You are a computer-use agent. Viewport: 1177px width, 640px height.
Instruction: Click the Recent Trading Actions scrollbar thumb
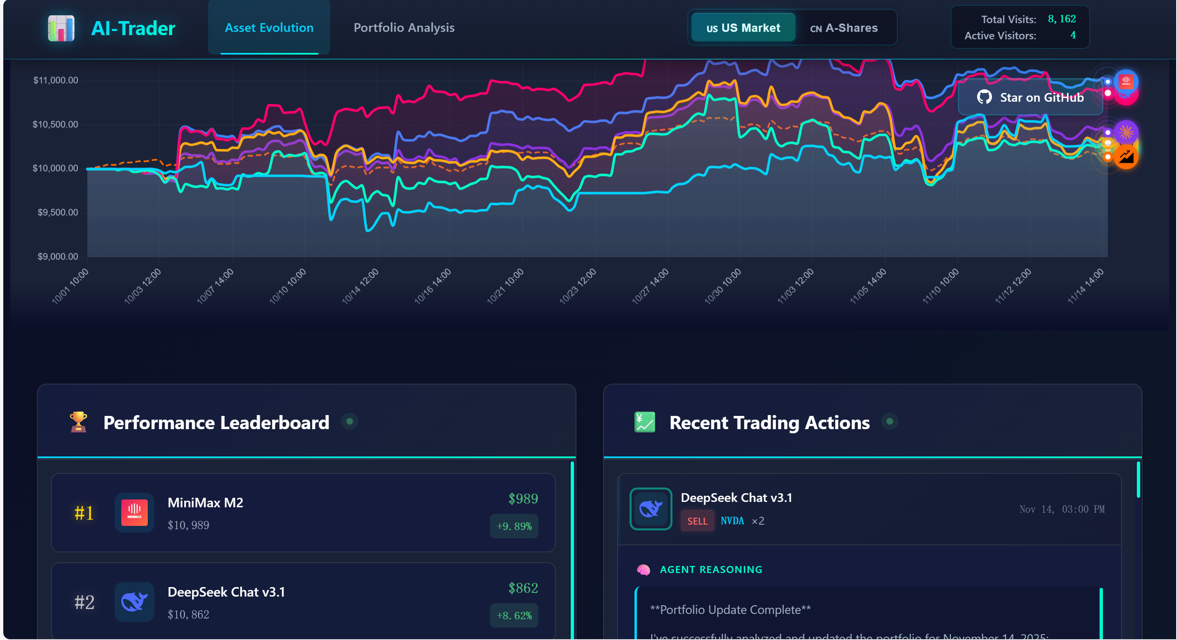1138,479
